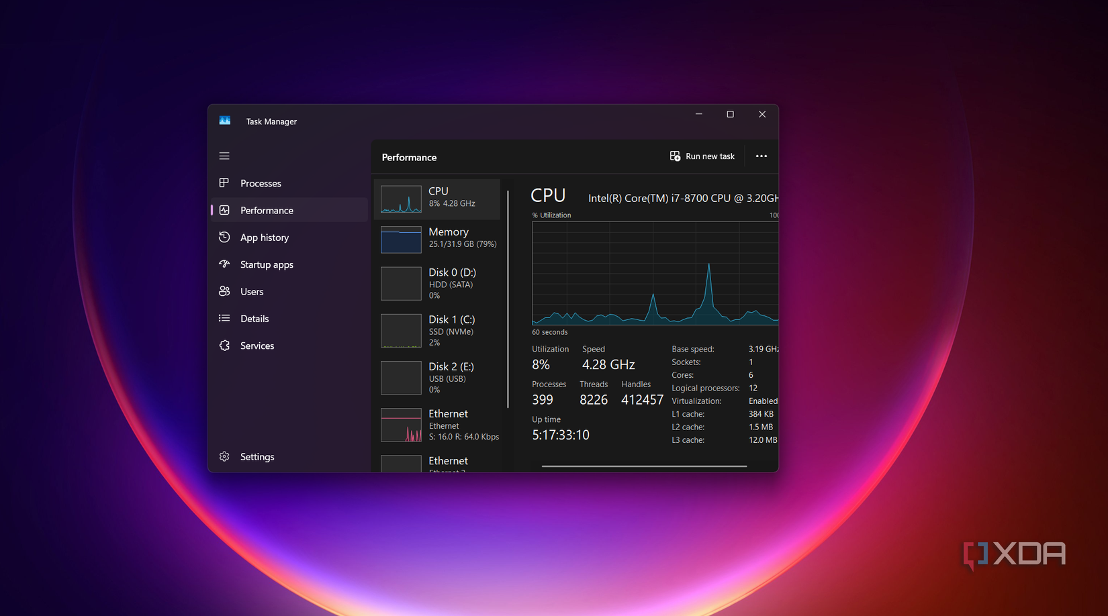Select the Disk 1 (C:) graph thumbnail
Image resolution: width=1108 pixels, height=616 pixels.
coord(401,330)
